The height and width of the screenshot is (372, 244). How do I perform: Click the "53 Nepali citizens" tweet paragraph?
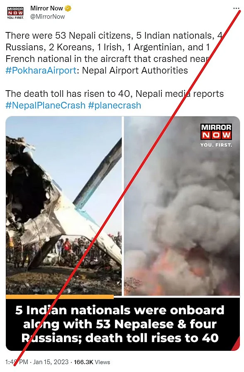point(114,53)
